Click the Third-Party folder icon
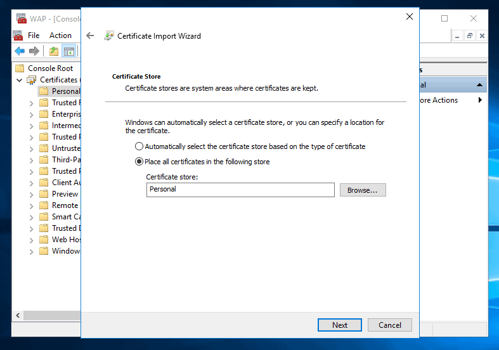 (44, 160)
